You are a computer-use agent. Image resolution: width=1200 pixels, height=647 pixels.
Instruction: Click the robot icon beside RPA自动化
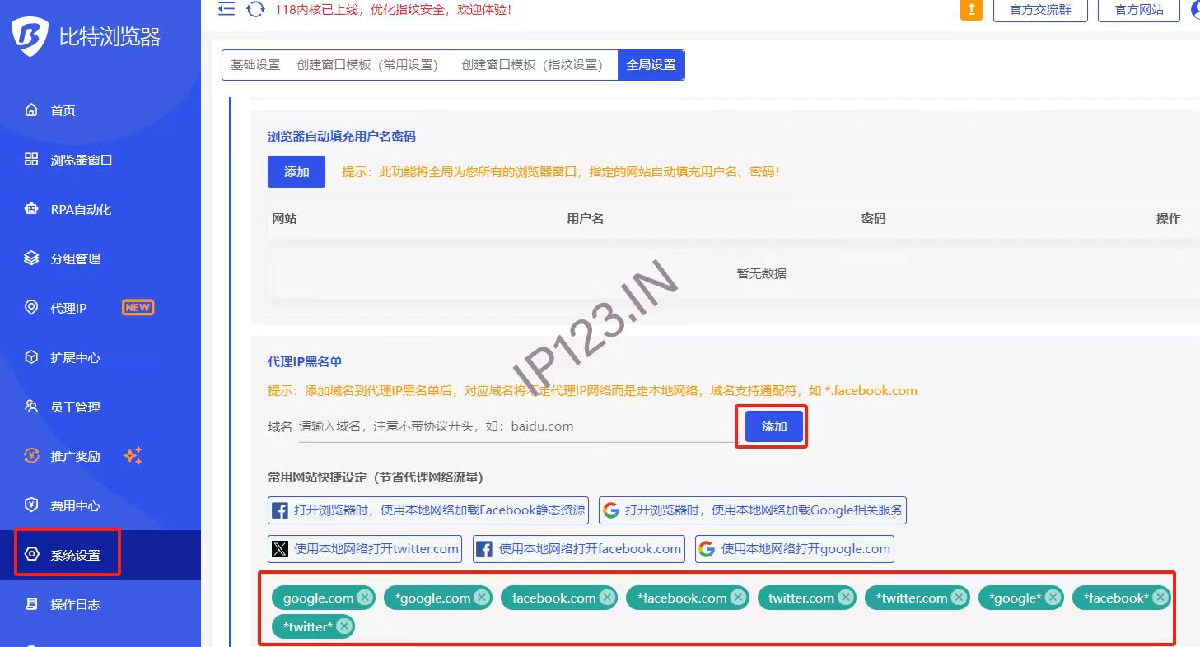(x=31, y=209)
